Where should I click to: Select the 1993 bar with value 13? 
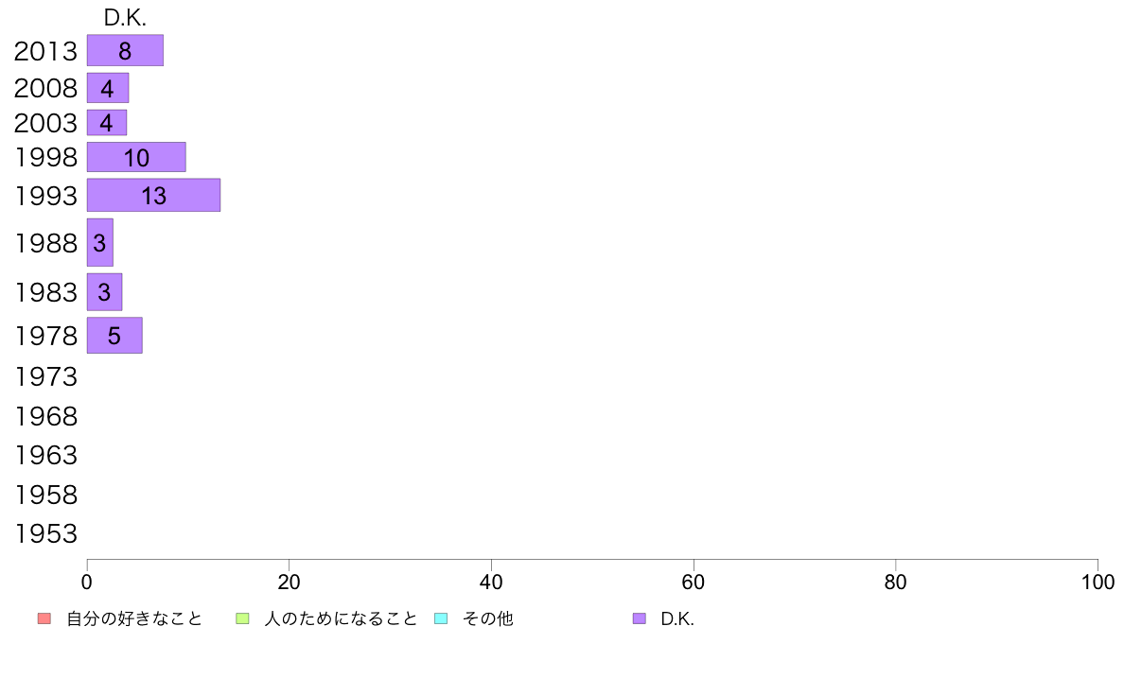[153, 195]
